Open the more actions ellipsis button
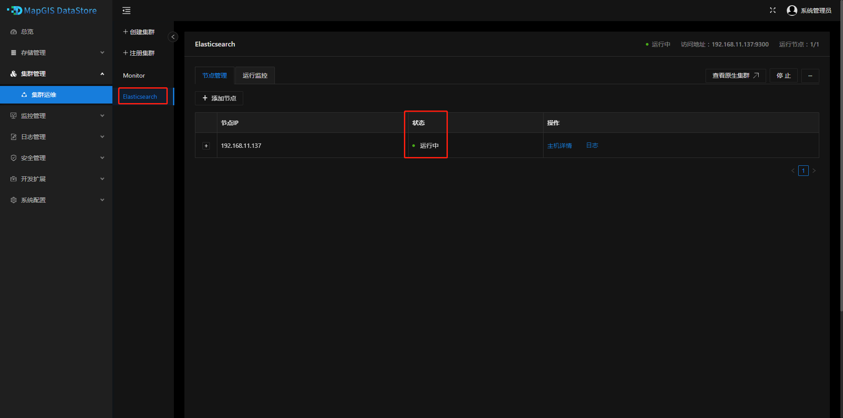 tap(810, 75)
